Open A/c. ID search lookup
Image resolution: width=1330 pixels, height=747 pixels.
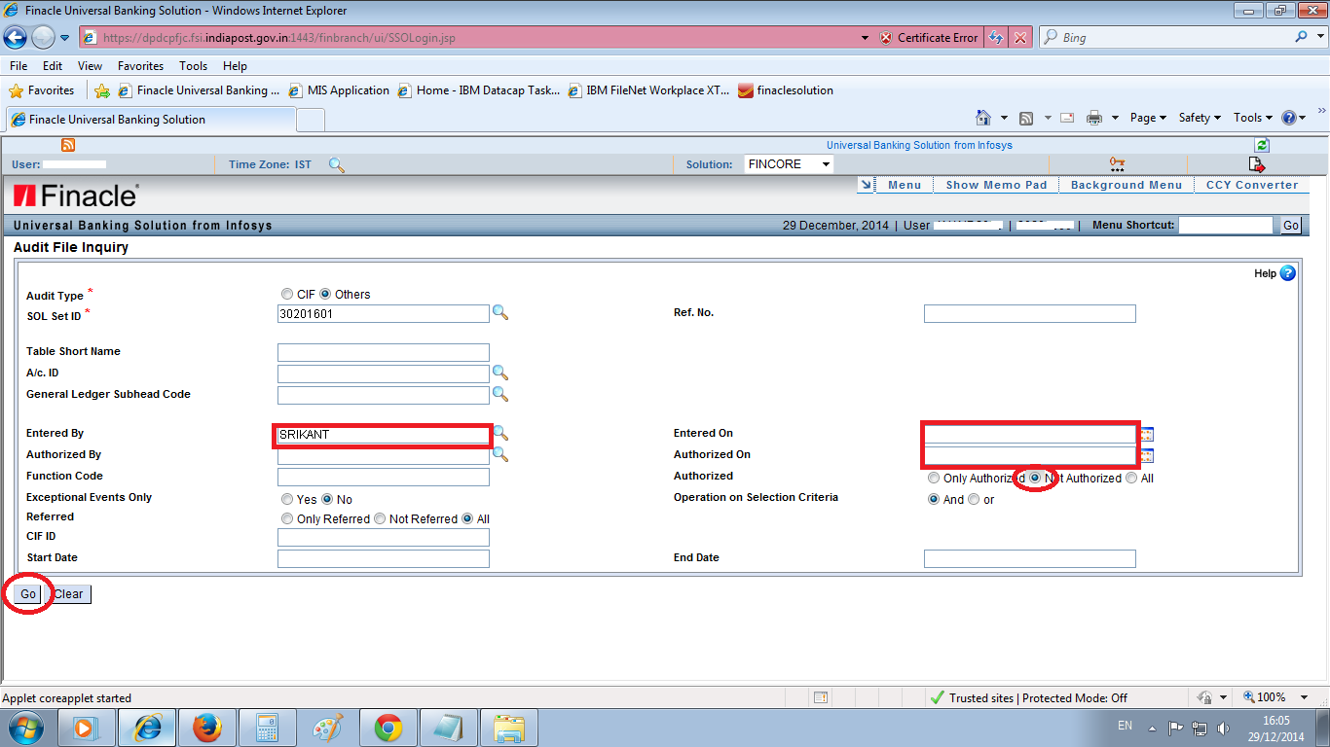point(499,373)
